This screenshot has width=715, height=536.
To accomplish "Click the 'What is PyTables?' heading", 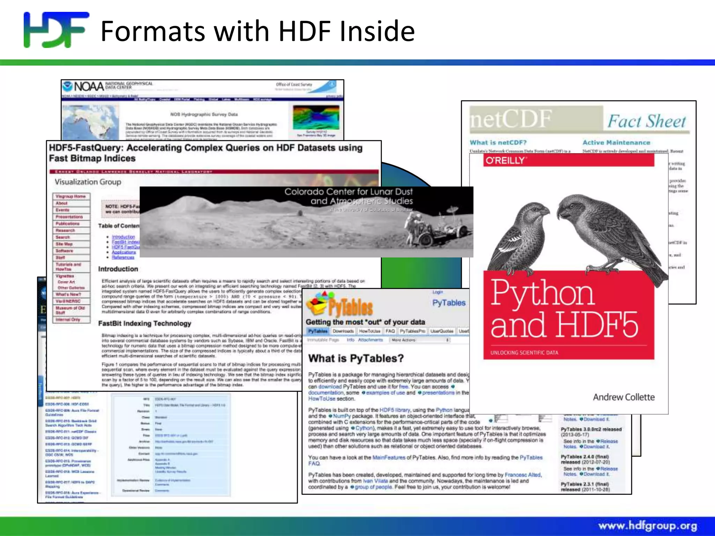I will (x=356, y=358).
